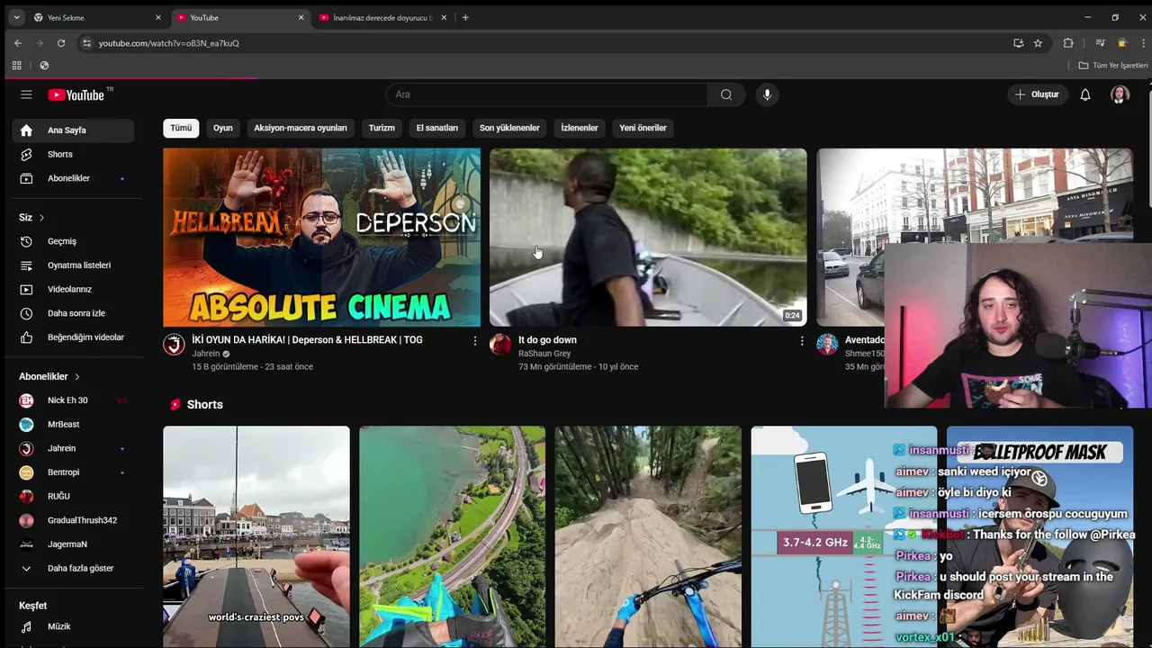Open the It do go down title
This screenshot has height=648, width=1152.
[547, 340]
